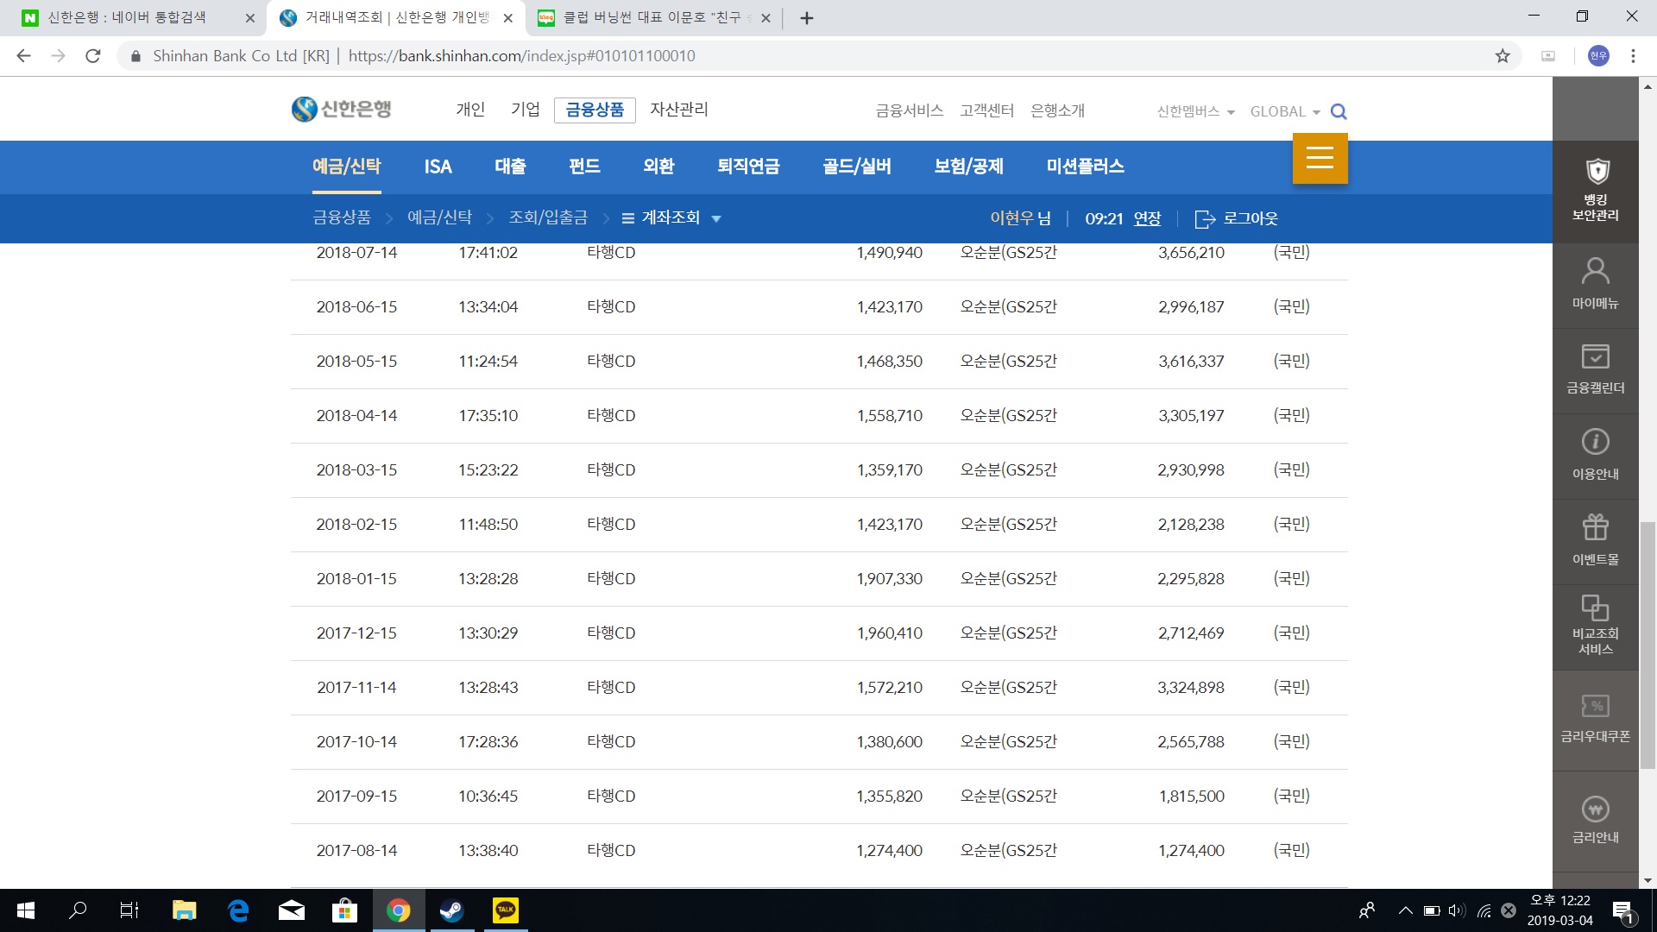Select 보험/공제 menu tab
1657x932 pixels.
pos(969,167)
